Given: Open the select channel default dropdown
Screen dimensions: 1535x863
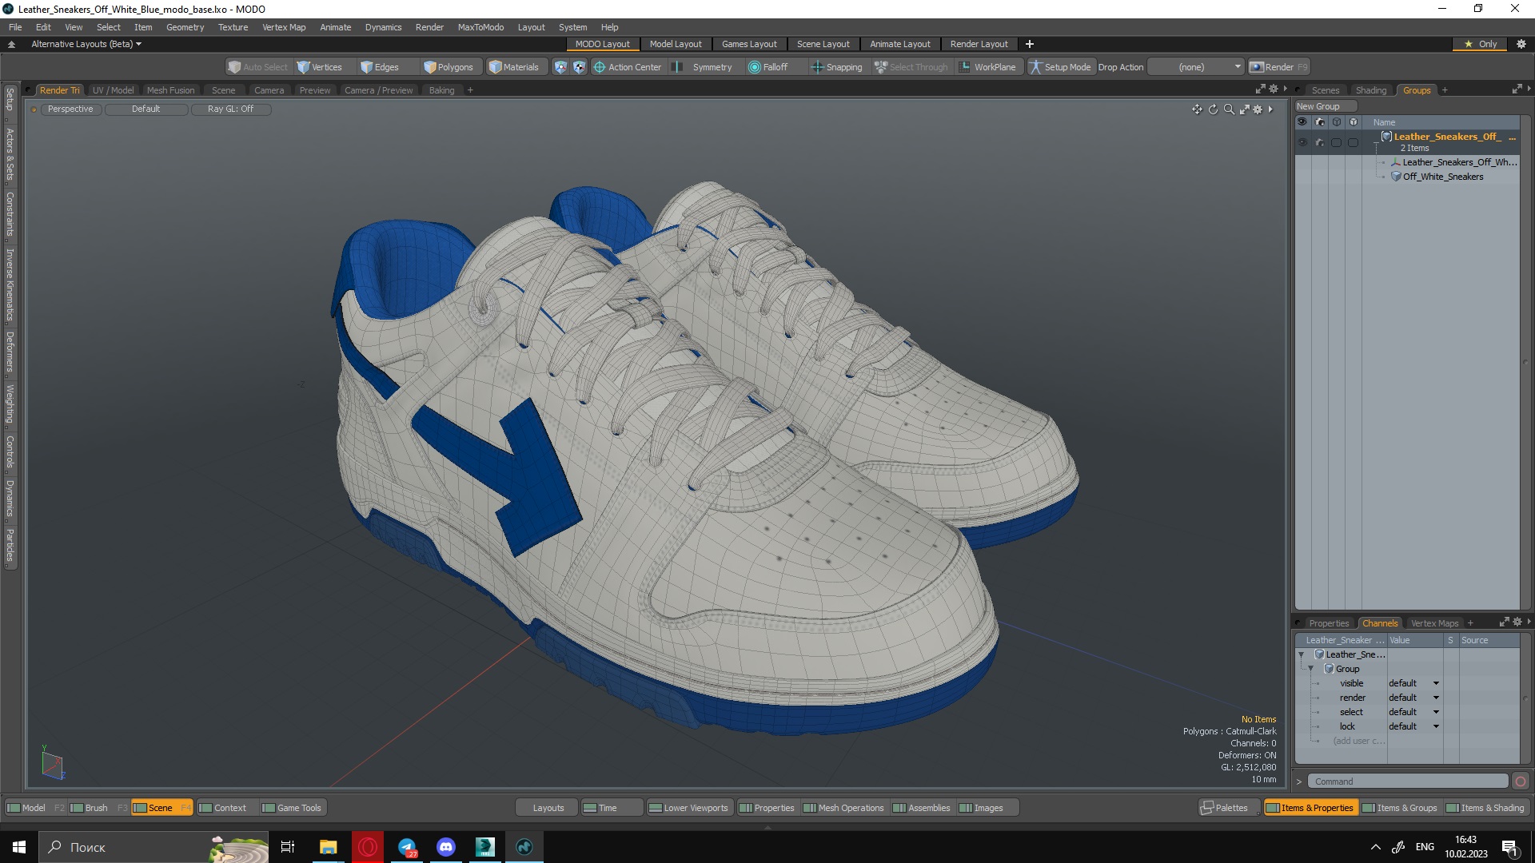Looking at the screenshot, I should [x=1413, y=712].
